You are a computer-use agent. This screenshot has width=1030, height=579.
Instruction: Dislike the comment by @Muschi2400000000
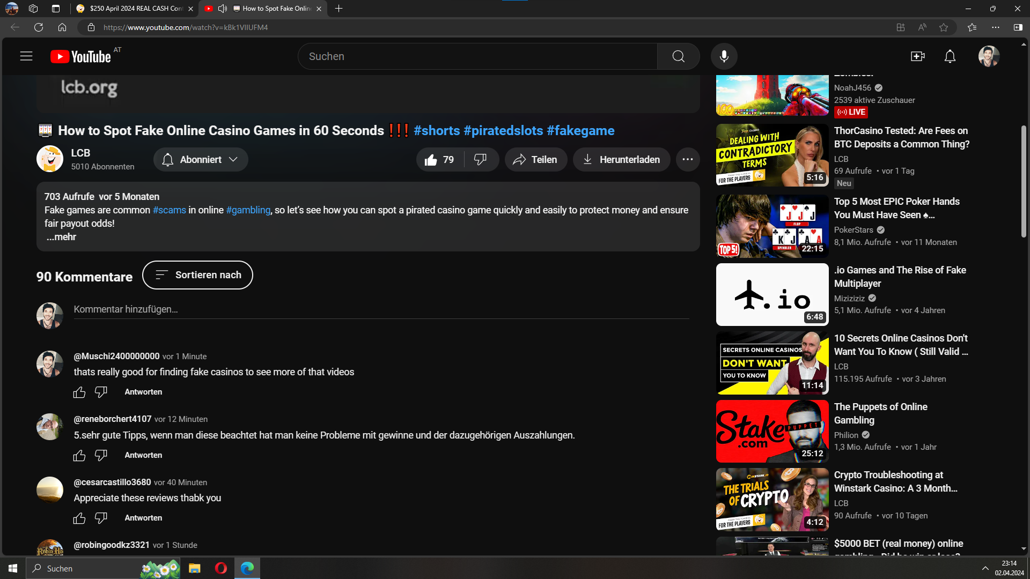coord(101,392)
